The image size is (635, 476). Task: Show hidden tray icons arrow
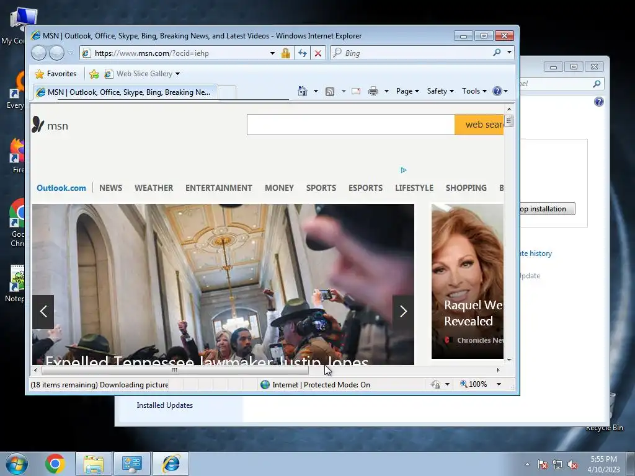527,464
